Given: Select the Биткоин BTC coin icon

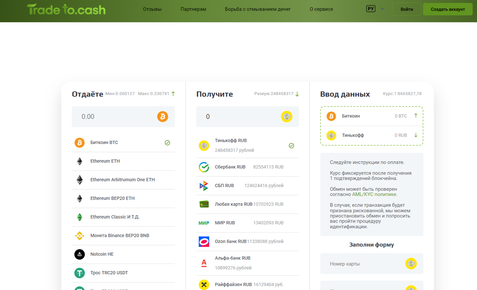Looking at the screenshot, I should tap(79, 143).
